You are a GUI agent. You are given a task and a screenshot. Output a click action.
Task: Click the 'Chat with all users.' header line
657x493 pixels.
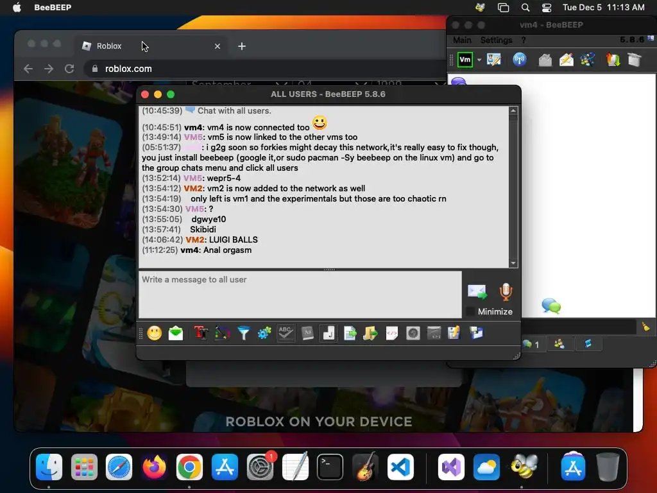click(235, 110)
